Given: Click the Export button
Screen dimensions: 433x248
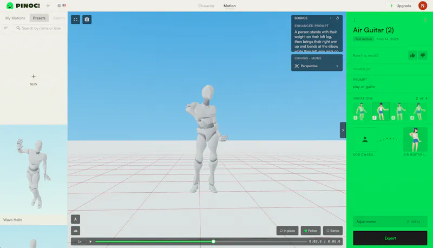Looking at the screenshot, I should (x=390, y=238).
